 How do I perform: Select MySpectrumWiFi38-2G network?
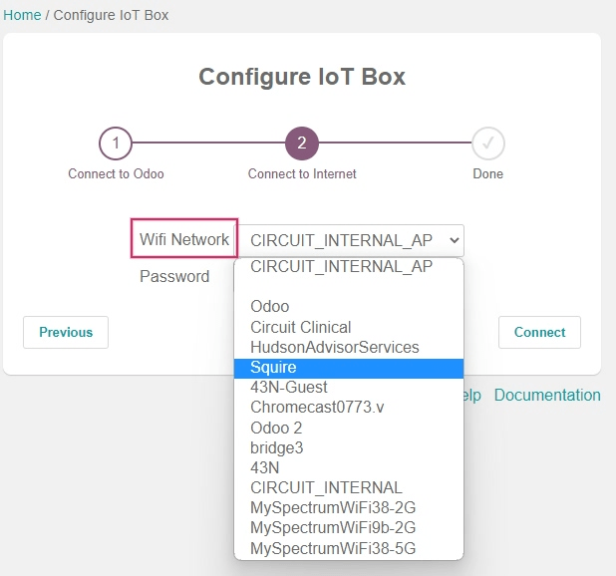pos(333,508)
